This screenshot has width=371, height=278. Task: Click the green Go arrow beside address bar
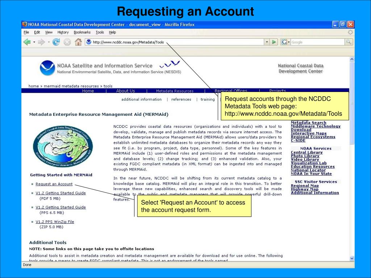click(274, 42)
